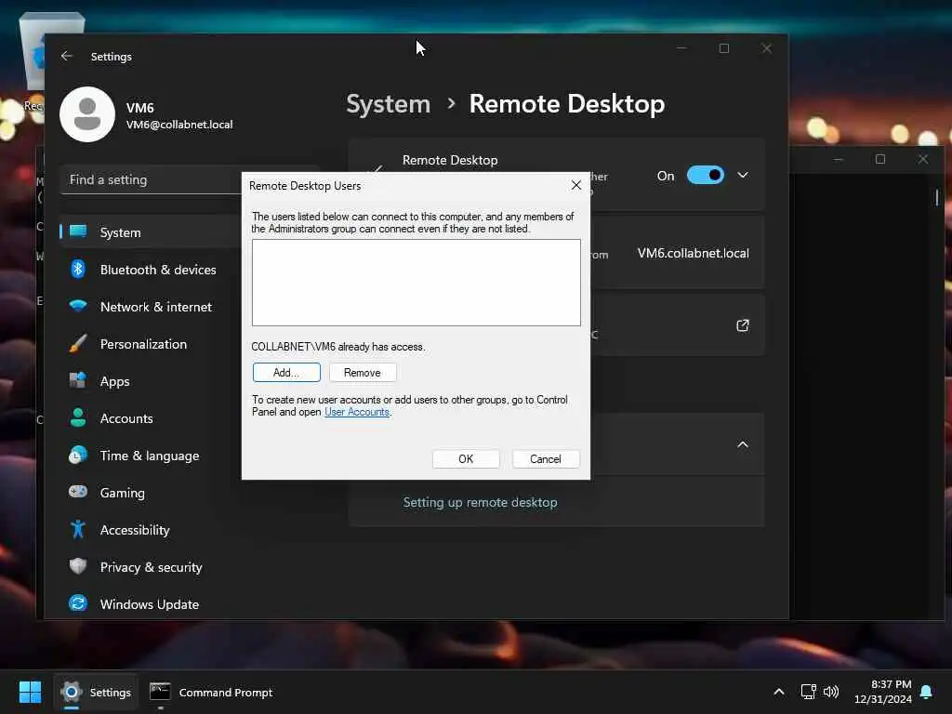This screenshot has height=714, width=952.
Task: Go back with the Settings arrow
Action: [x=67, y=56]
